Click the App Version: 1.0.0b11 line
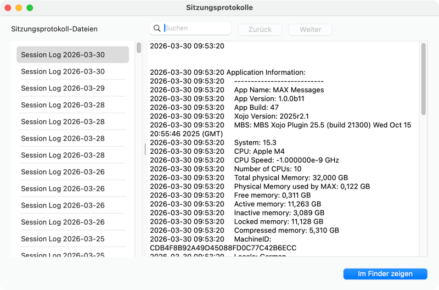The height and width of the screenshot is (290, 439). pos(227,99)
